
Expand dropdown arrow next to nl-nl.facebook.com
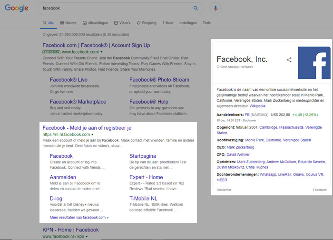pos(92,134)
